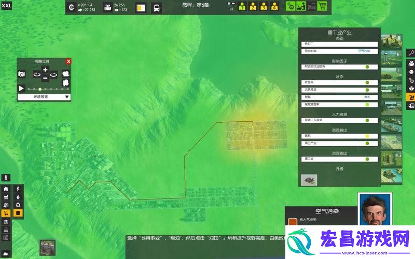The image size is (415, 259).
Task: Click the 空气污染 link in info panel
Action: (364, 51)
